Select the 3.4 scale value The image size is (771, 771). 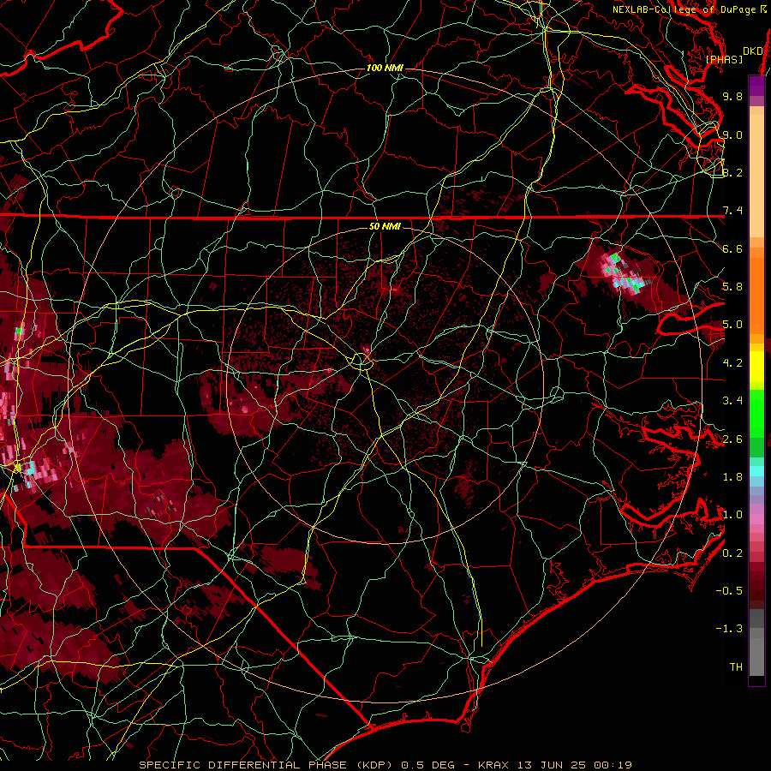732,401
